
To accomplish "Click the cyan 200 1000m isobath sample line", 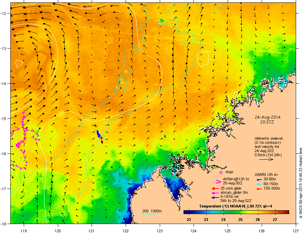I will click(149, 214).
